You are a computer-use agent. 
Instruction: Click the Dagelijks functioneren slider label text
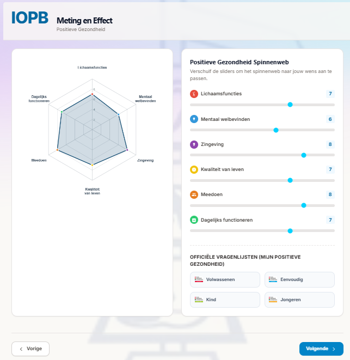[227, 220]
